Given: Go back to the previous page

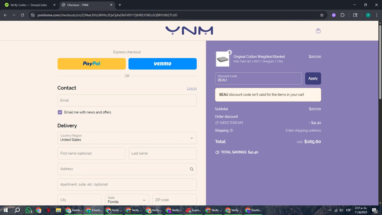Looking at the screenshot, I should coord(5,15).
